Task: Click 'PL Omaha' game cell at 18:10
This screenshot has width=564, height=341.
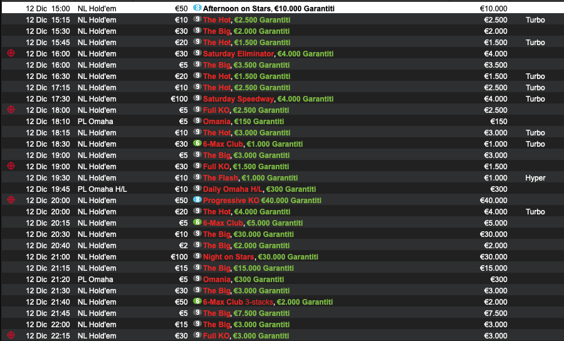Action: pos(95,121)
